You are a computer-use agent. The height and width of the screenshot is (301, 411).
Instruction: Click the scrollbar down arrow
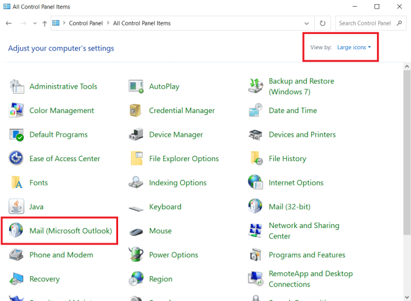(x=407, y=297)
